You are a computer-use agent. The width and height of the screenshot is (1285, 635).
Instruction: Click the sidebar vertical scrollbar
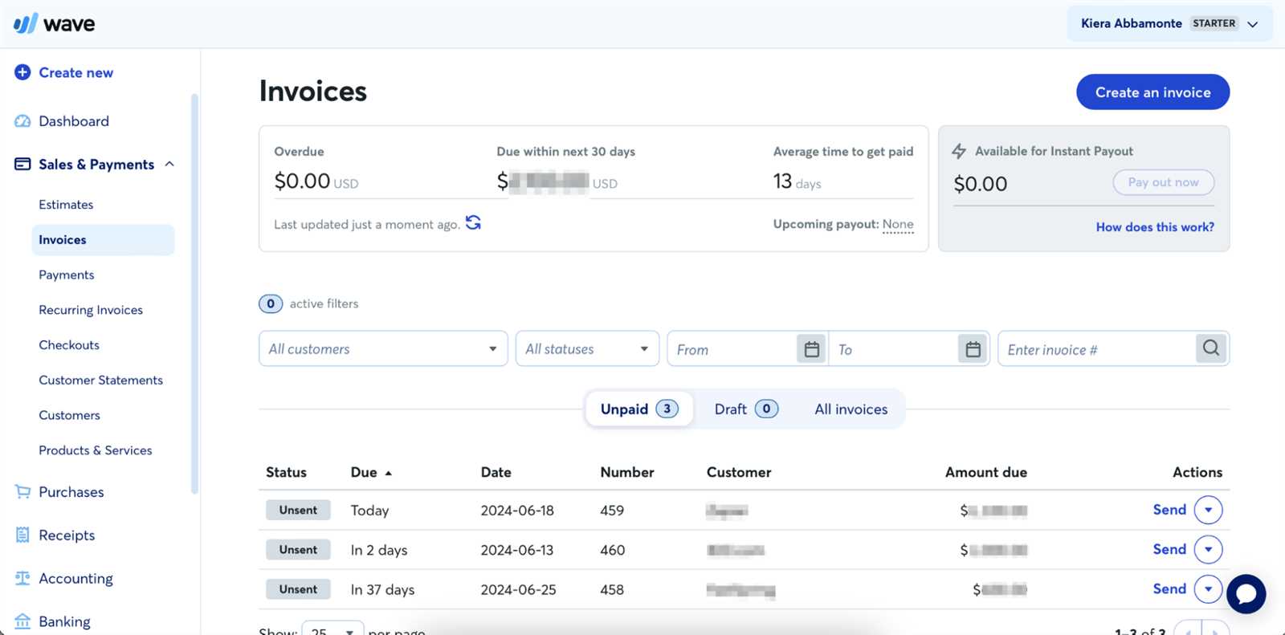(x=194, y=293)
